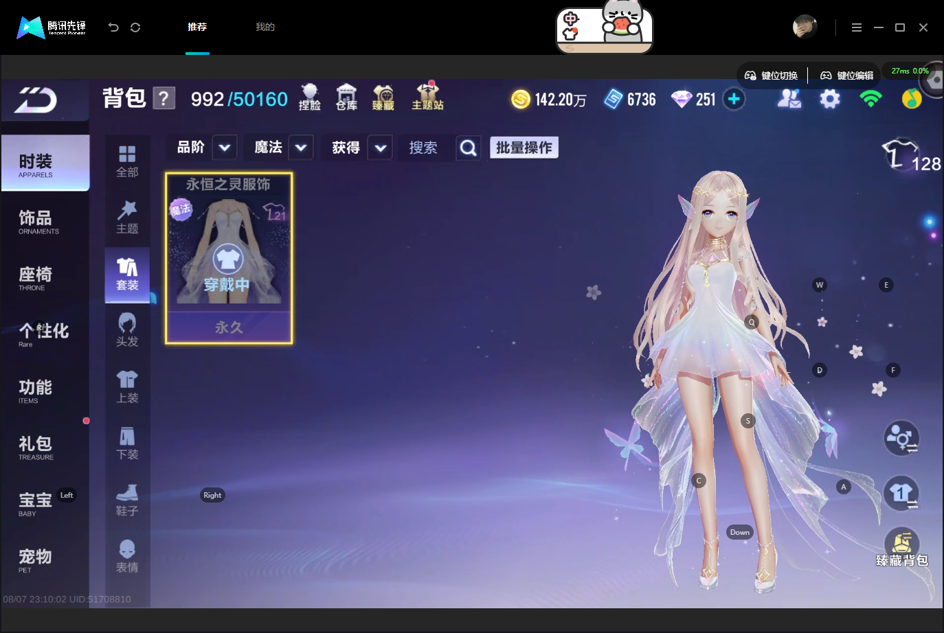Select the 宝宝 Baby tab
Image resolution: width=944 pixels, height=633 pixels.
pos(45,504)
